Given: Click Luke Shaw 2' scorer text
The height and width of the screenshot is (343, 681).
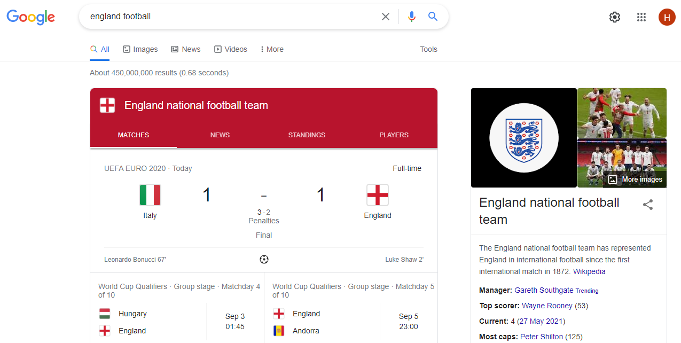Looking at the screenshot, I should click(404, 260).
